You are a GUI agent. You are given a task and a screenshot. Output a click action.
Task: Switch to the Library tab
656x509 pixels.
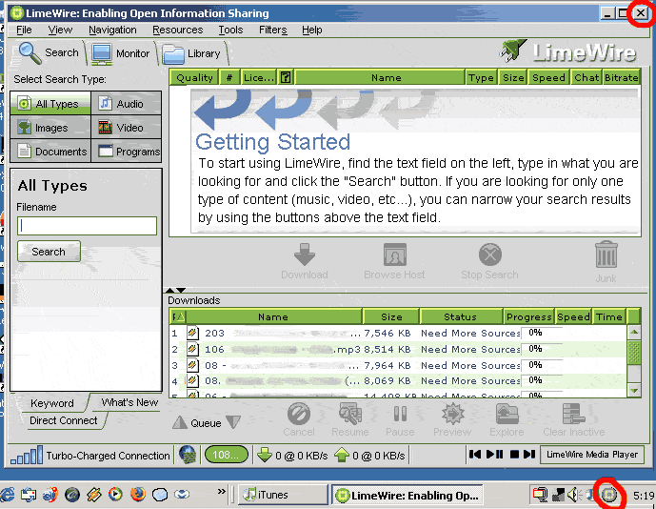tap(191, 53)
